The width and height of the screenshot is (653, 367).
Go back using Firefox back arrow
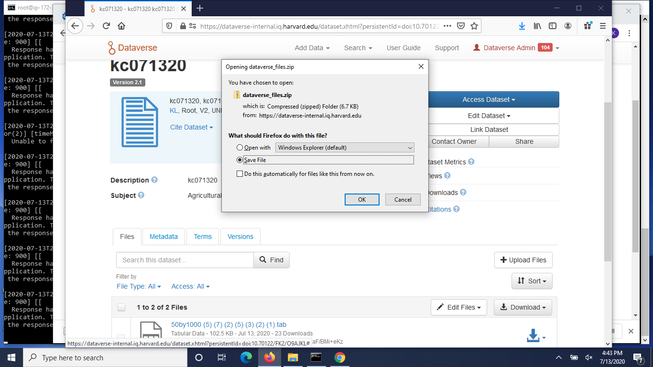pyautogui.click(x=75, y=26)
